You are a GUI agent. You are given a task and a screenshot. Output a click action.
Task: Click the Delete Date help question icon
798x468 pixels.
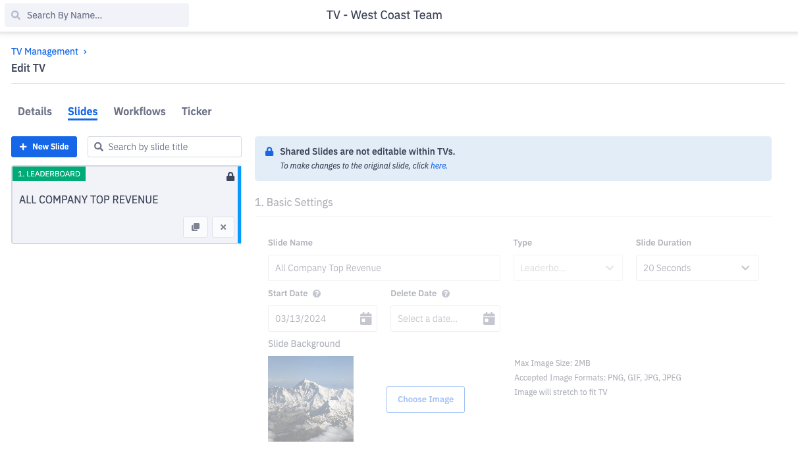tap(446, 294)
